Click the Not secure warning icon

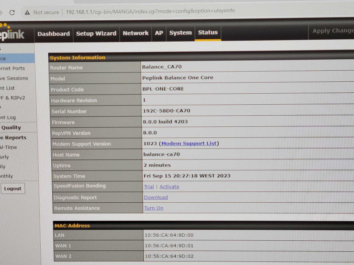[x=27, y=12]
